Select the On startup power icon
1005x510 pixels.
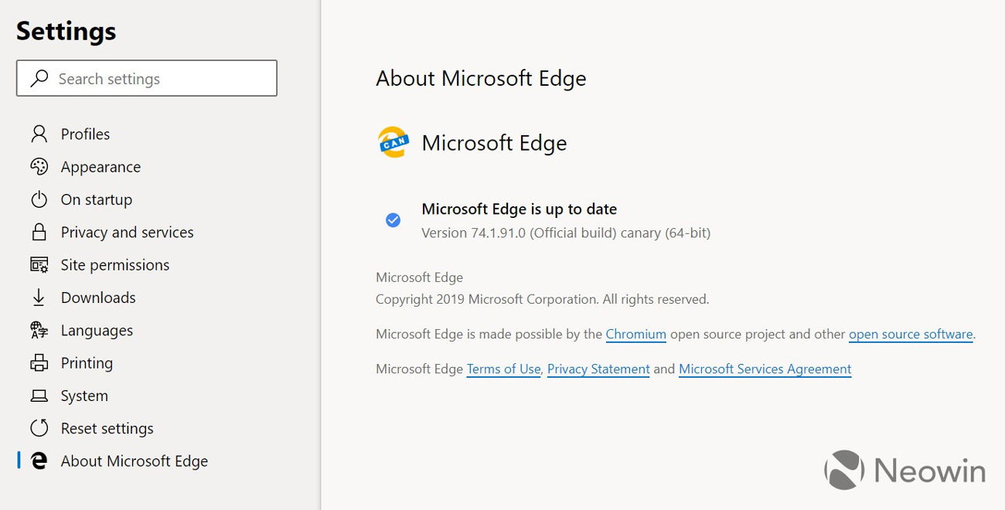point(38,199)
